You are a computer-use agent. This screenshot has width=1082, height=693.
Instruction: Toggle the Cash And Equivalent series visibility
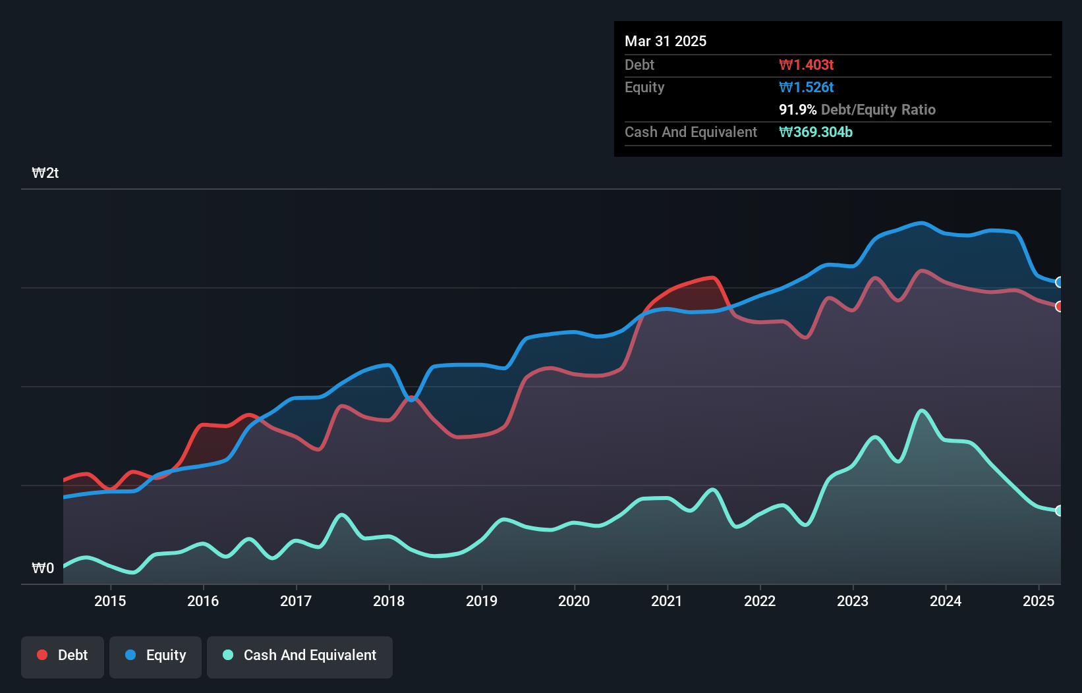point(300,655)
